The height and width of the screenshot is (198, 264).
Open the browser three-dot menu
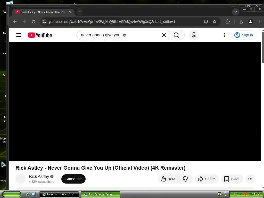point(260,22)
